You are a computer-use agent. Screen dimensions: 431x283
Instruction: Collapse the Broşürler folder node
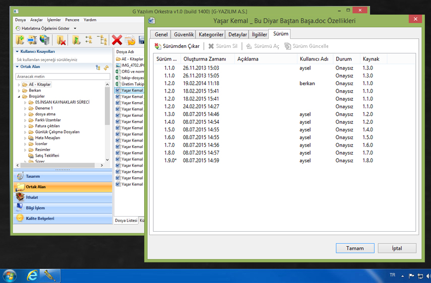[x=19, y=96]
